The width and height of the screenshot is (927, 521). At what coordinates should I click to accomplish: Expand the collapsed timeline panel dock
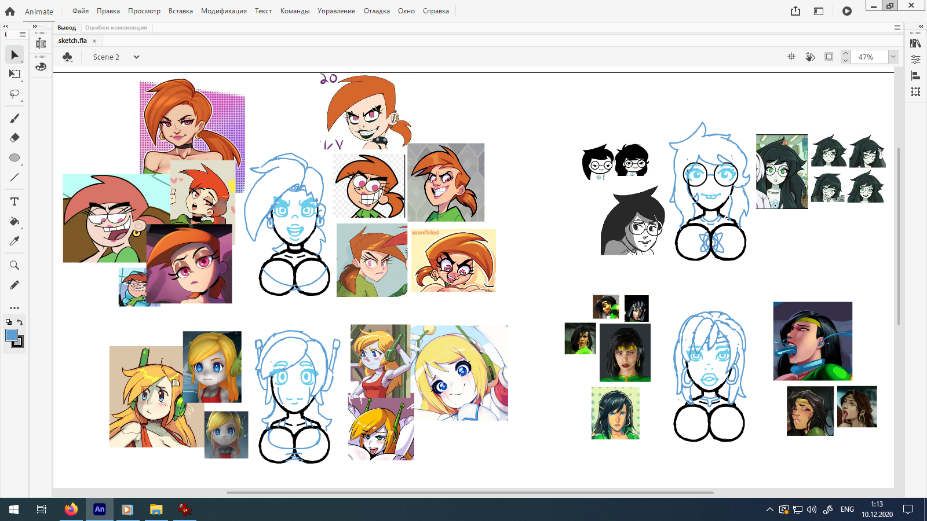point(35,27)
